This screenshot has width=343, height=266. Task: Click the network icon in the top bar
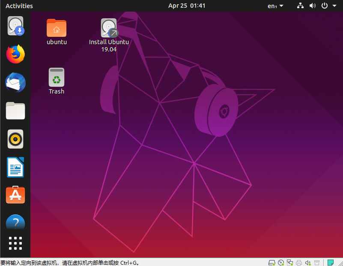[x=300, y=6]
